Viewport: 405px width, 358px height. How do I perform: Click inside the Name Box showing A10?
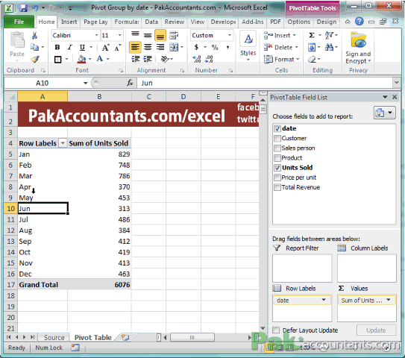pos(43,84)
